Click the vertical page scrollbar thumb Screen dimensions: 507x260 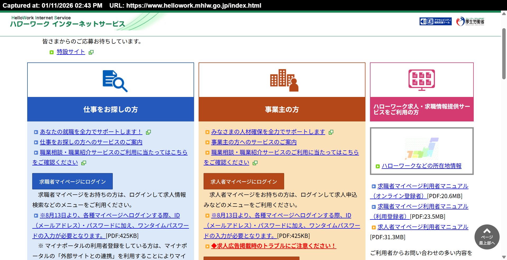click(x=504, y=53)
